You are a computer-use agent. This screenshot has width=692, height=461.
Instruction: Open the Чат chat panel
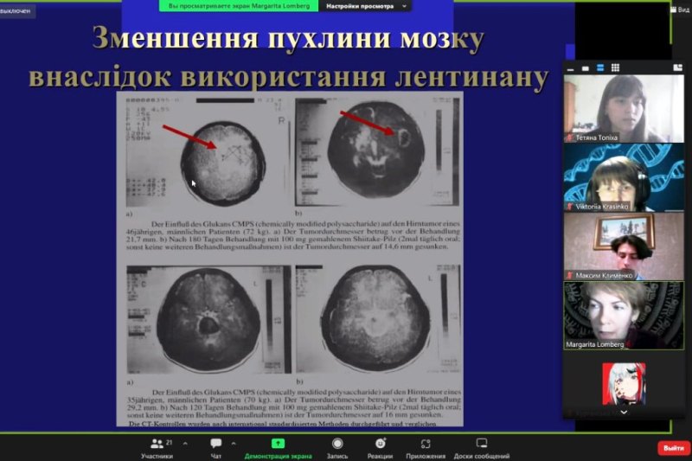[x=215, y=448]
